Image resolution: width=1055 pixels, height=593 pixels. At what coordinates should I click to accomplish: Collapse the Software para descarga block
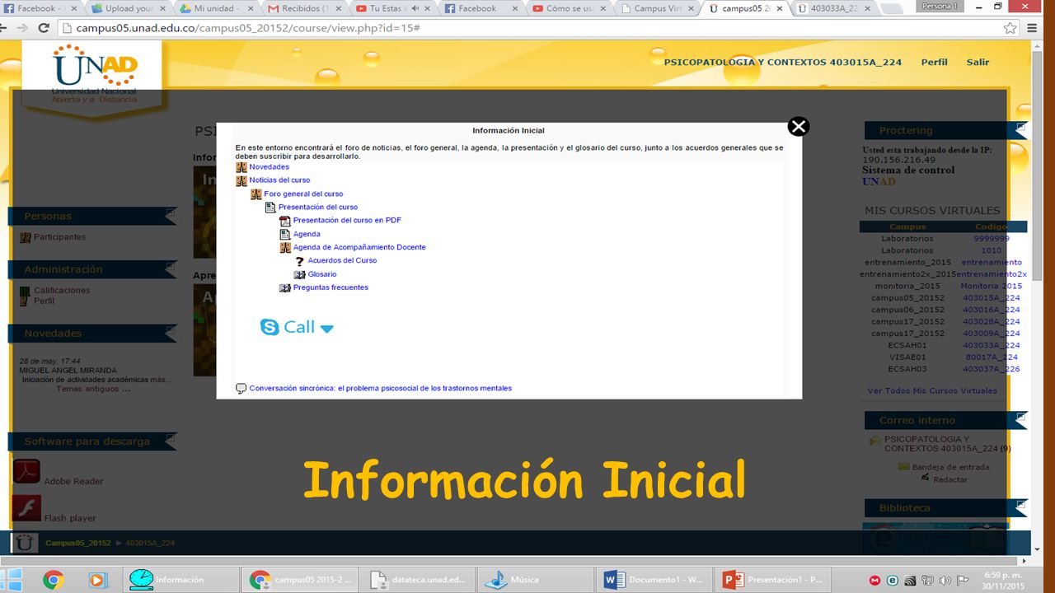(171, 439)
